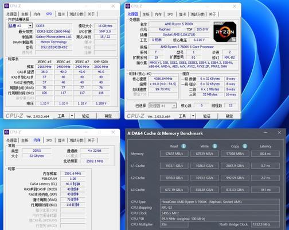
Task: Expand the tools dropdown arrow in processor window
Action: [193, 116]
